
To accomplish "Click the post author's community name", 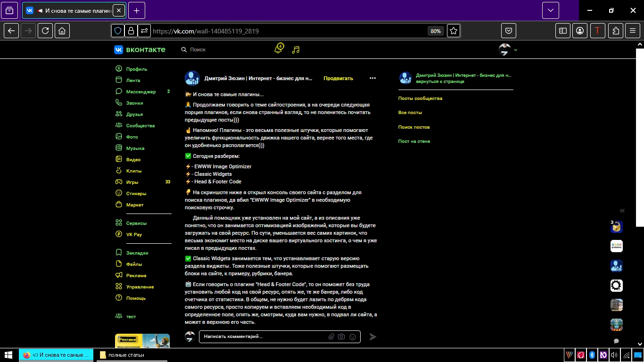I will click(258, 78).
